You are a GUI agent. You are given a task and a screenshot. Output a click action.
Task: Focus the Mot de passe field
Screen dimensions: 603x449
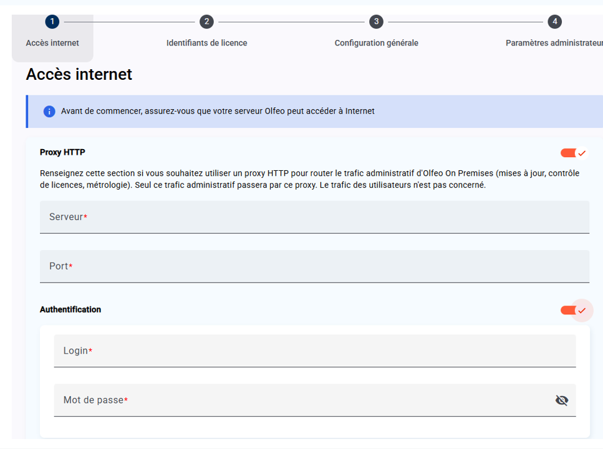[x=299, y=400]
